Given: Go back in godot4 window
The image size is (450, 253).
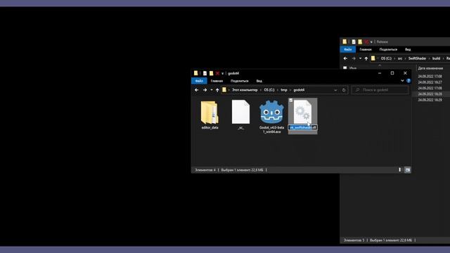Looking at the screenshot, I should click(x=197, y=90).
